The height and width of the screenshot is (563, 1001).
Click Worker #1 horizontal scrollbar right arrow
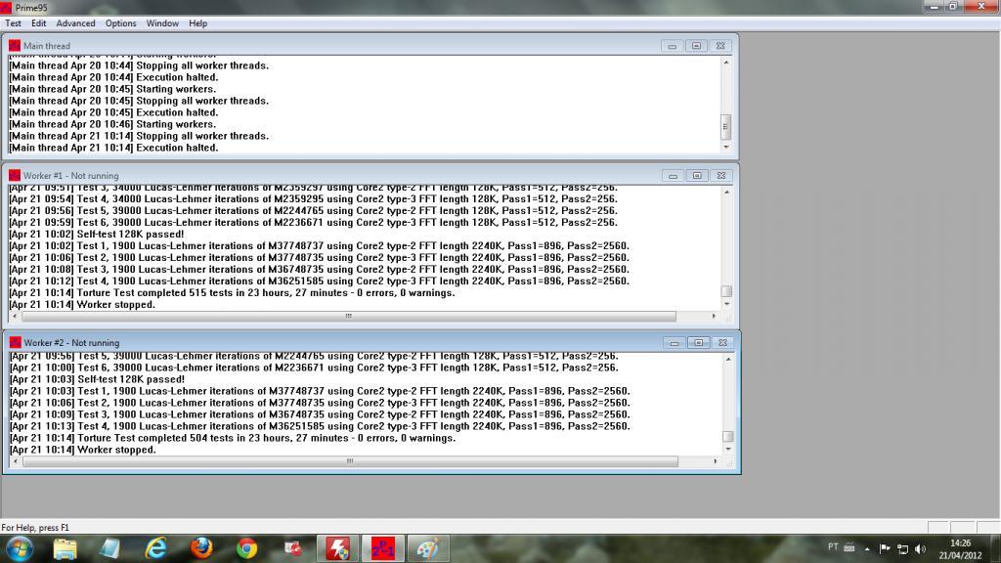coord(714,316)
